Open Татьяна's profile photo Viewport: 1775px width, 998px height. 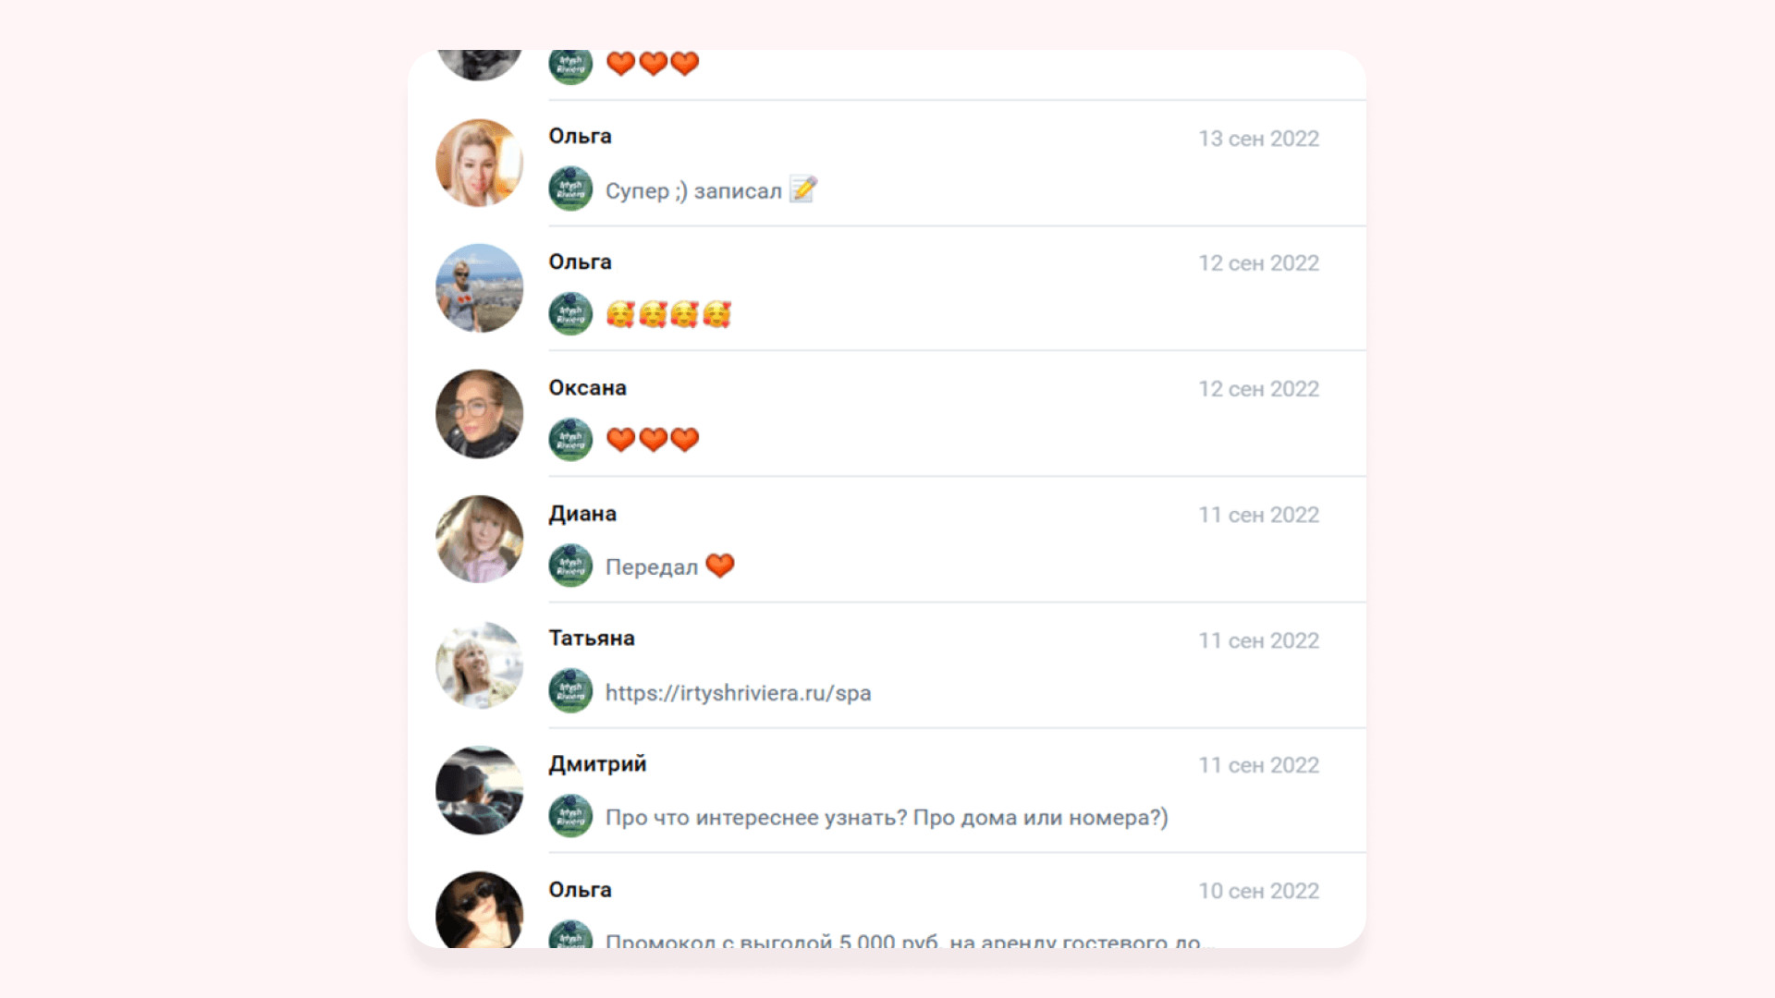pyautogui.click(x=479, y=664)
